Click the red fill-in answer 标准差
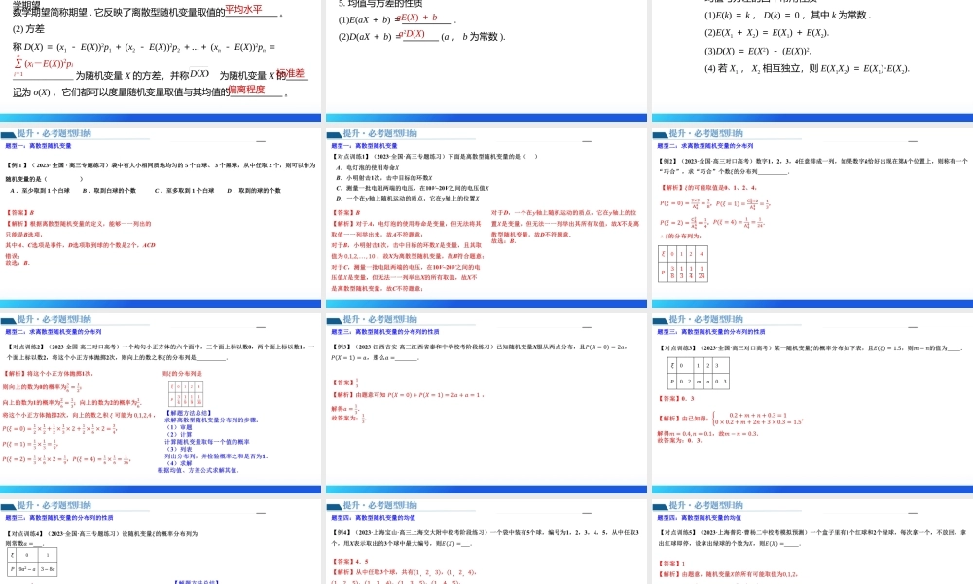 pos(291,73)
